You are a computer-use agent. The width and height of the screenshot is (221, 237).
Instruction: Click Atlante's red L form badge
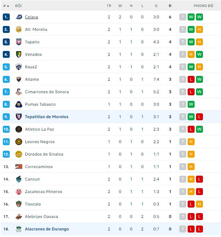point(191,79)
